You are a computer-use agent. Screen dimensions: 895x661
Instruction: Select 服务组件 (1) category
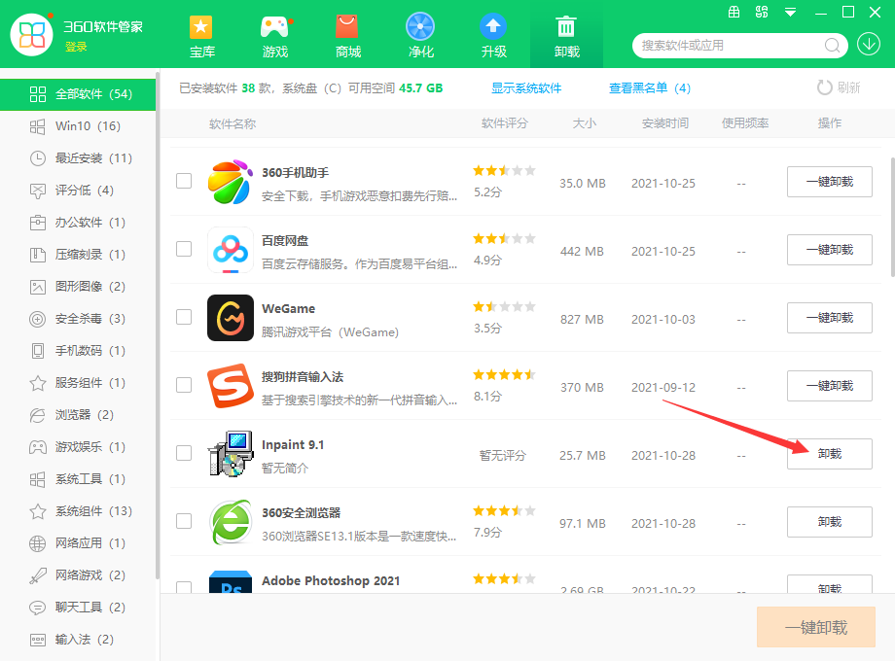click(78, 383)
